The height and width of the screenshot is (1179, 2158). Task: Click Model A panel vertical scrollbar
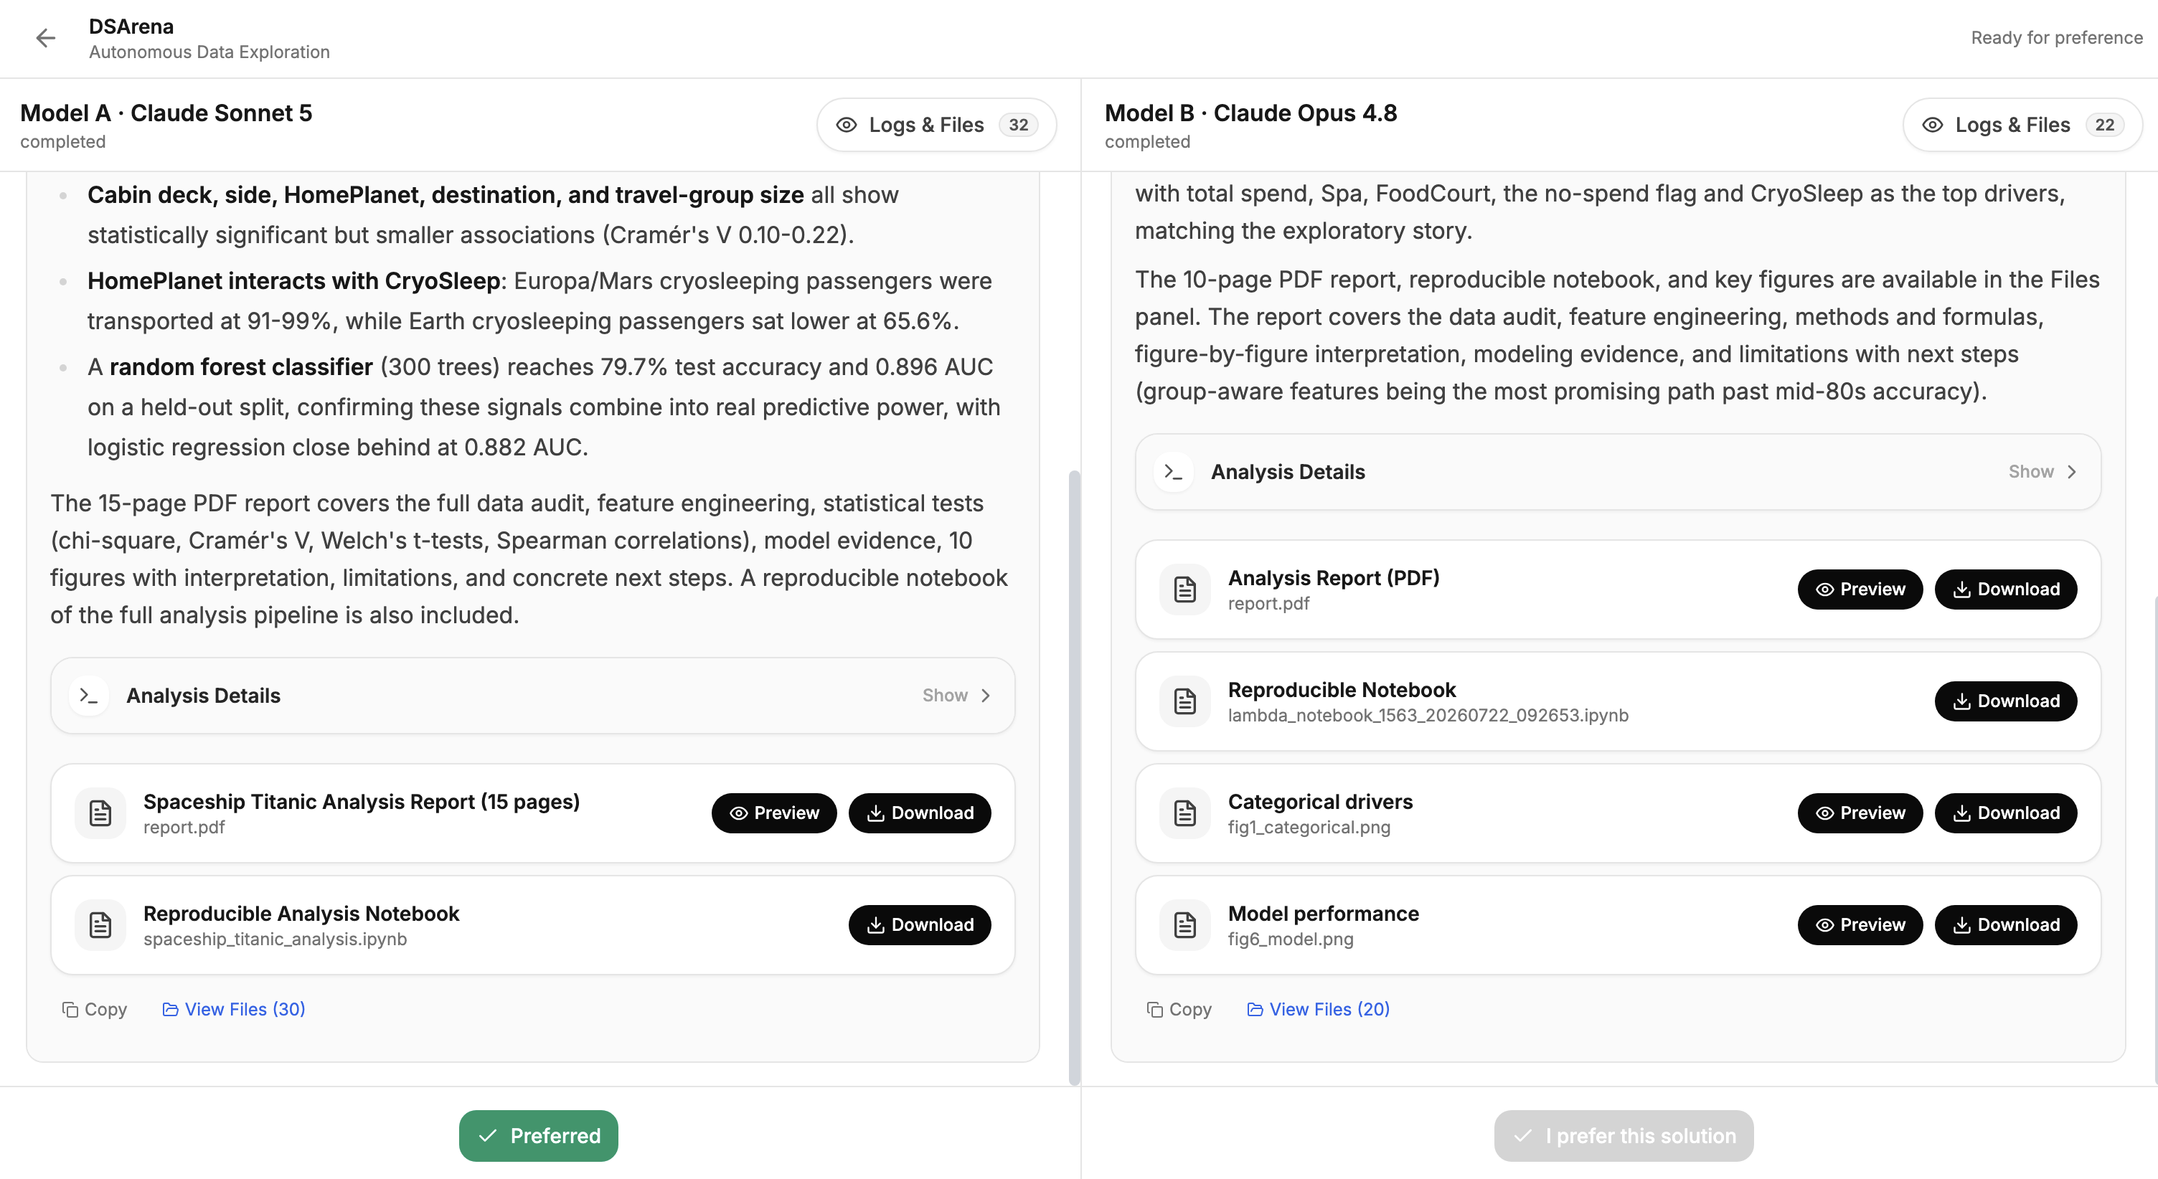(1074, 778)
